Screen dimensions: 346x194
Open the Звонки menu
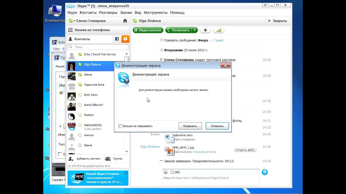[126, 13]
